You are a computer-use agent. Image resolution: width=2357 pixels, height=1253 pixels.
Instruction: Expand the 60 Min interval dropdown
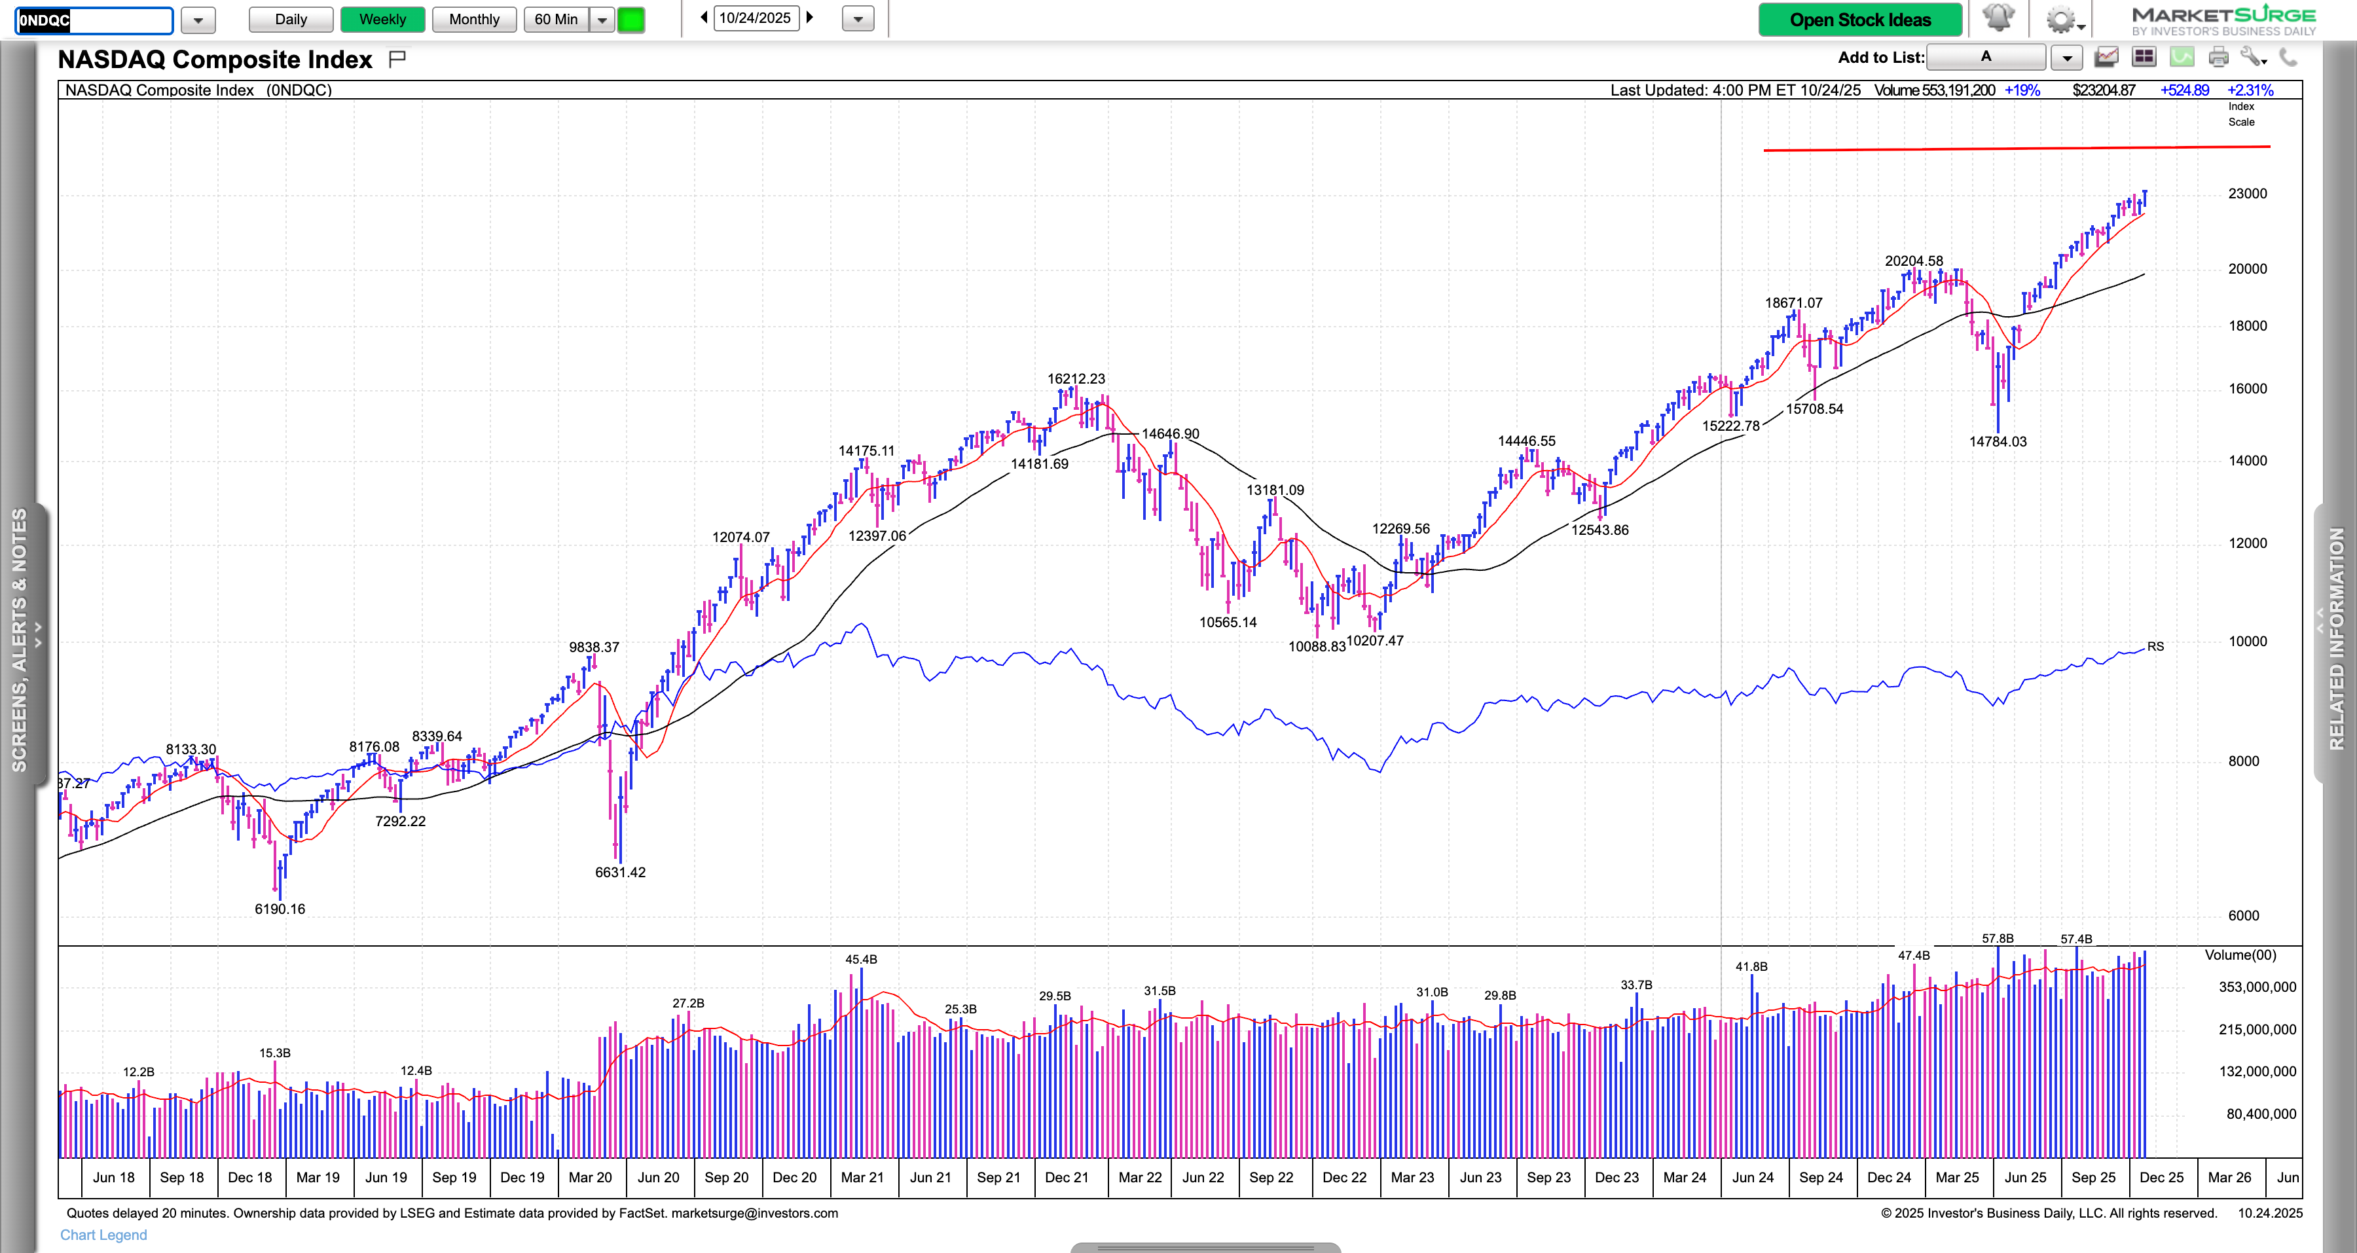tap(602, 19)
